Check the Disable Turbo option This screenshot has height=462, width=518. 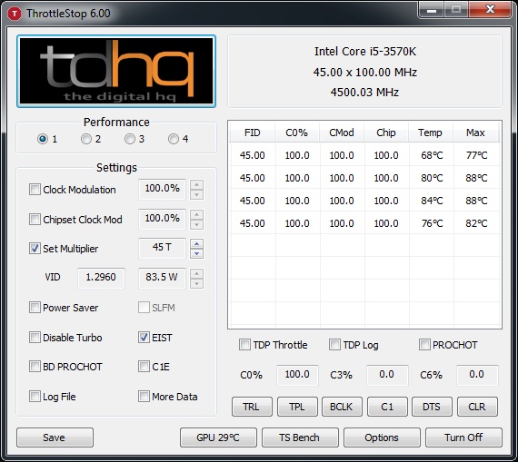(35, 338)
